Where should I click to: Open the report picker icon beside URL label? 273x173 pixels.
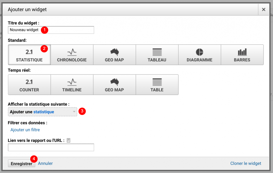[x=68, y=141]
